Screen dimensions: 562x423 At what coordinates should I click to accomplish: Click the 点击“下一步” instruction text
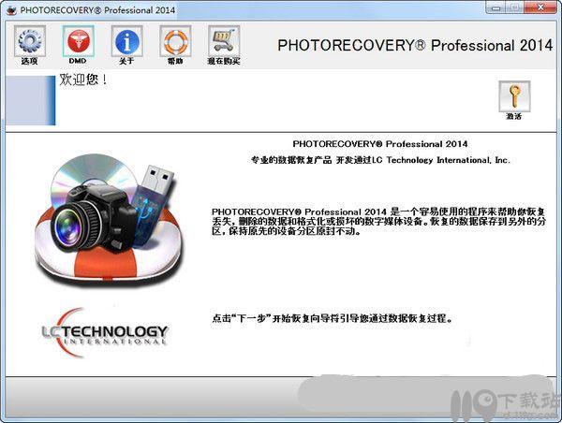(x=332, y=318)
